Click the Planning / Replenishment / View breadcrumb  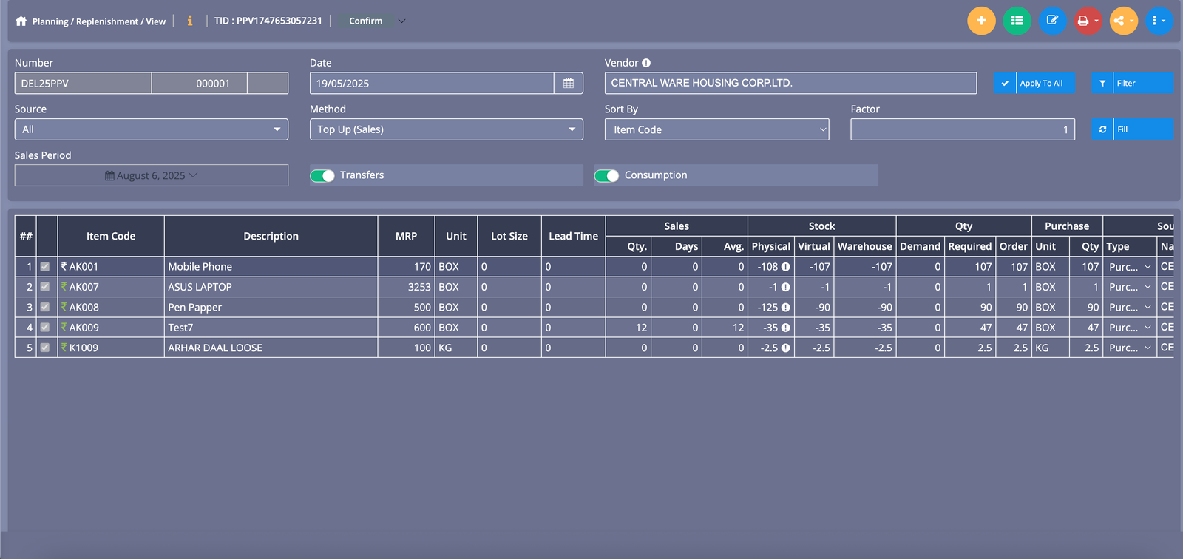tap(99, 21)
